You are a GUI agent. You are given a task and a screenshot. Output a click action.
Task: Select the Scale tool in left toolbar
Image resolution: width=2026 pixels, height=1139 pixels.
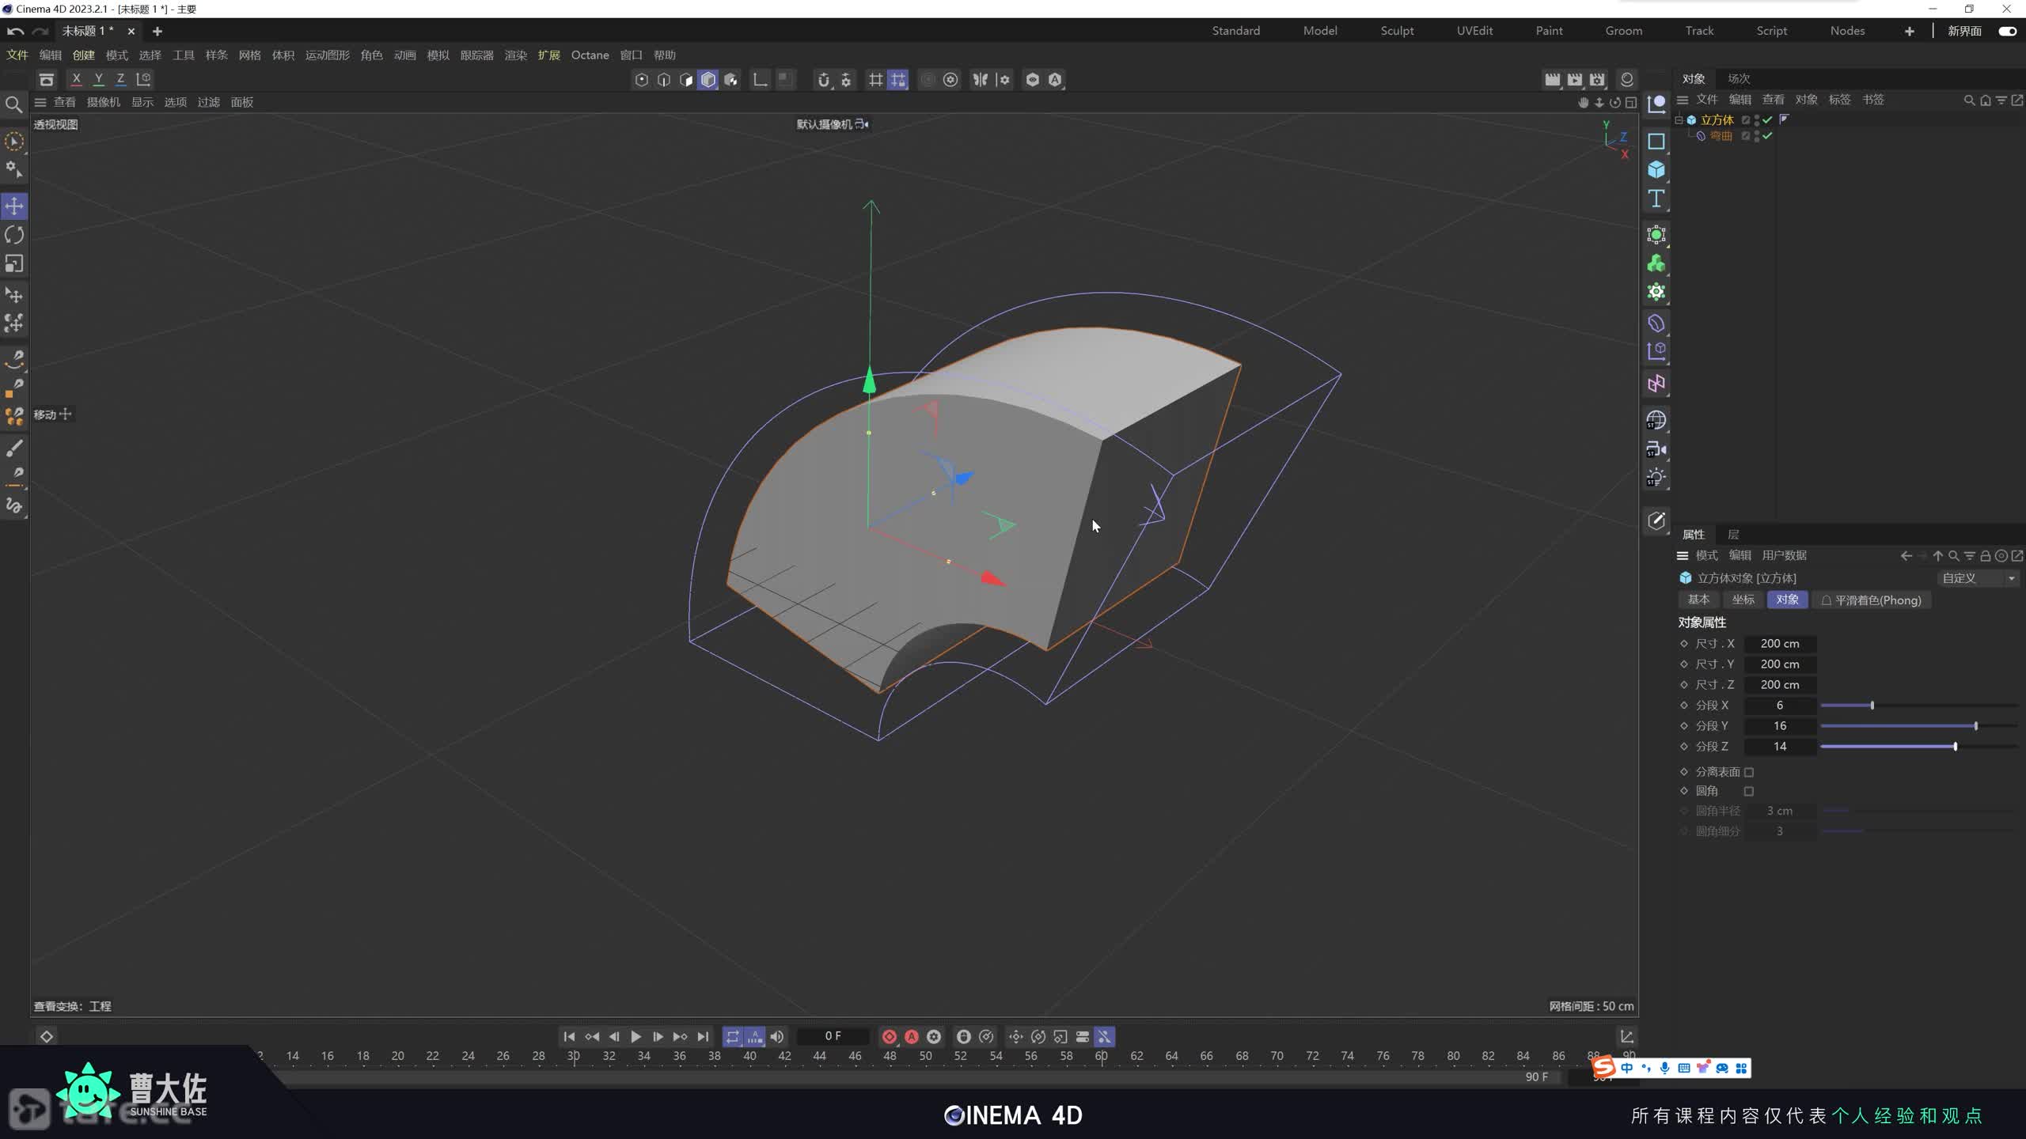point(14,263)
